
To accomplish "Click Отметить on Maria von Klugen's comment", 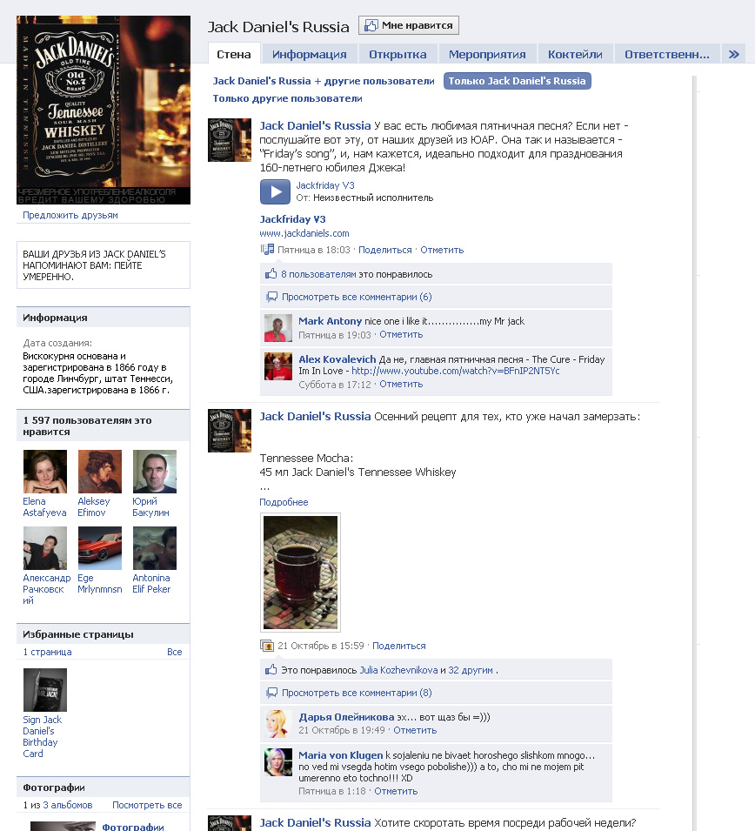I will [x=396, y=791].
